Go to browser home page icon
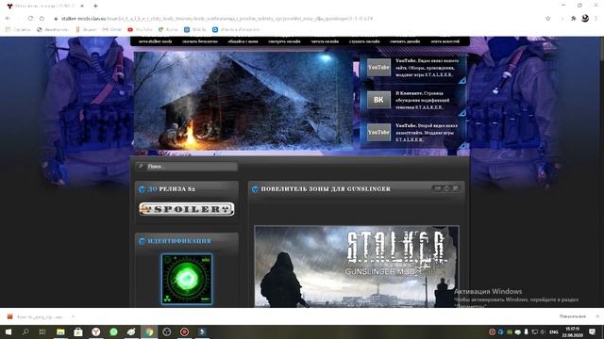 42,19
